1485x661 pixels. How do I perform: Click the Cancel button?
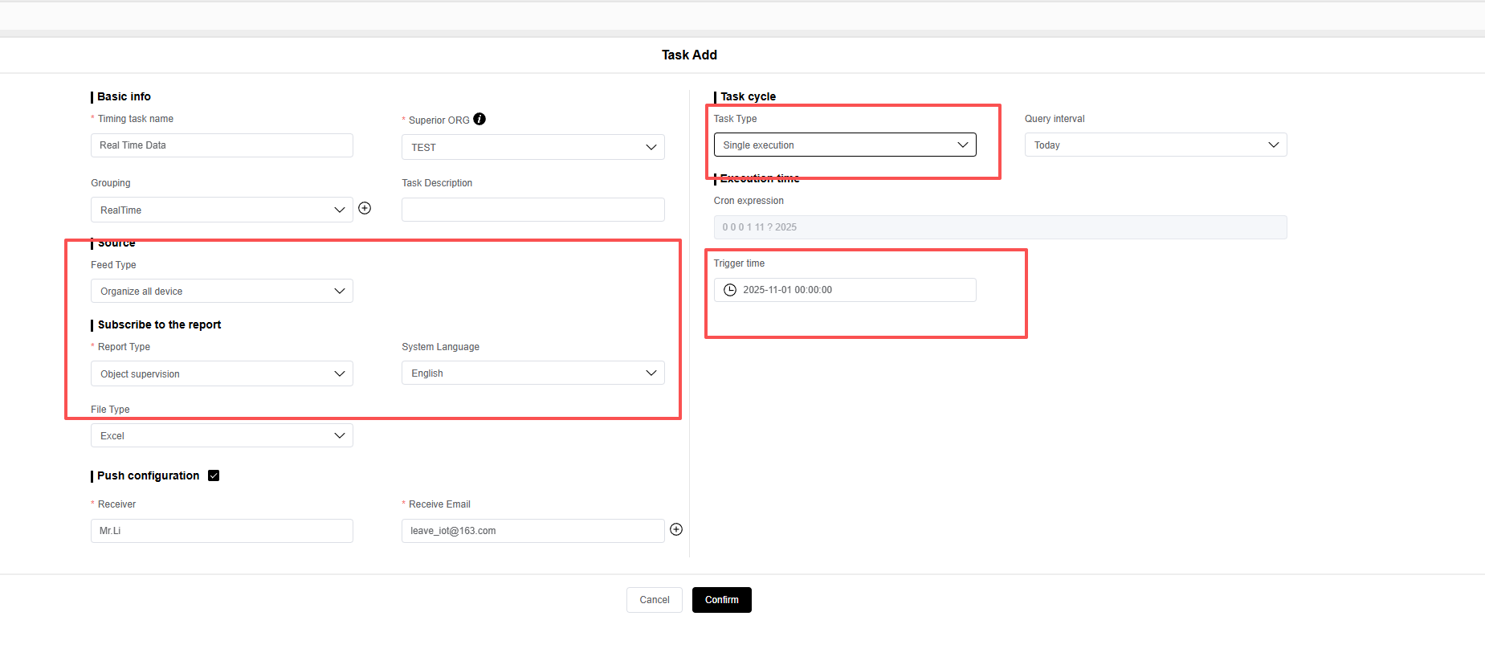[x=654, y=600]
